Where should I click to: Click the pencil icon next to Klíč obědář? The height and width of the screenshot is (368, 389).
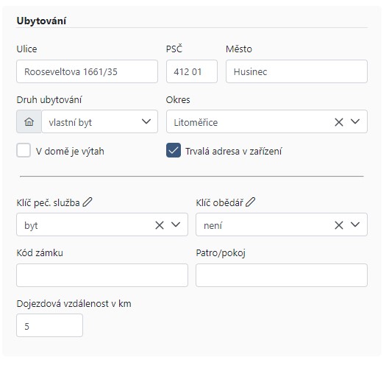point(250,202)
